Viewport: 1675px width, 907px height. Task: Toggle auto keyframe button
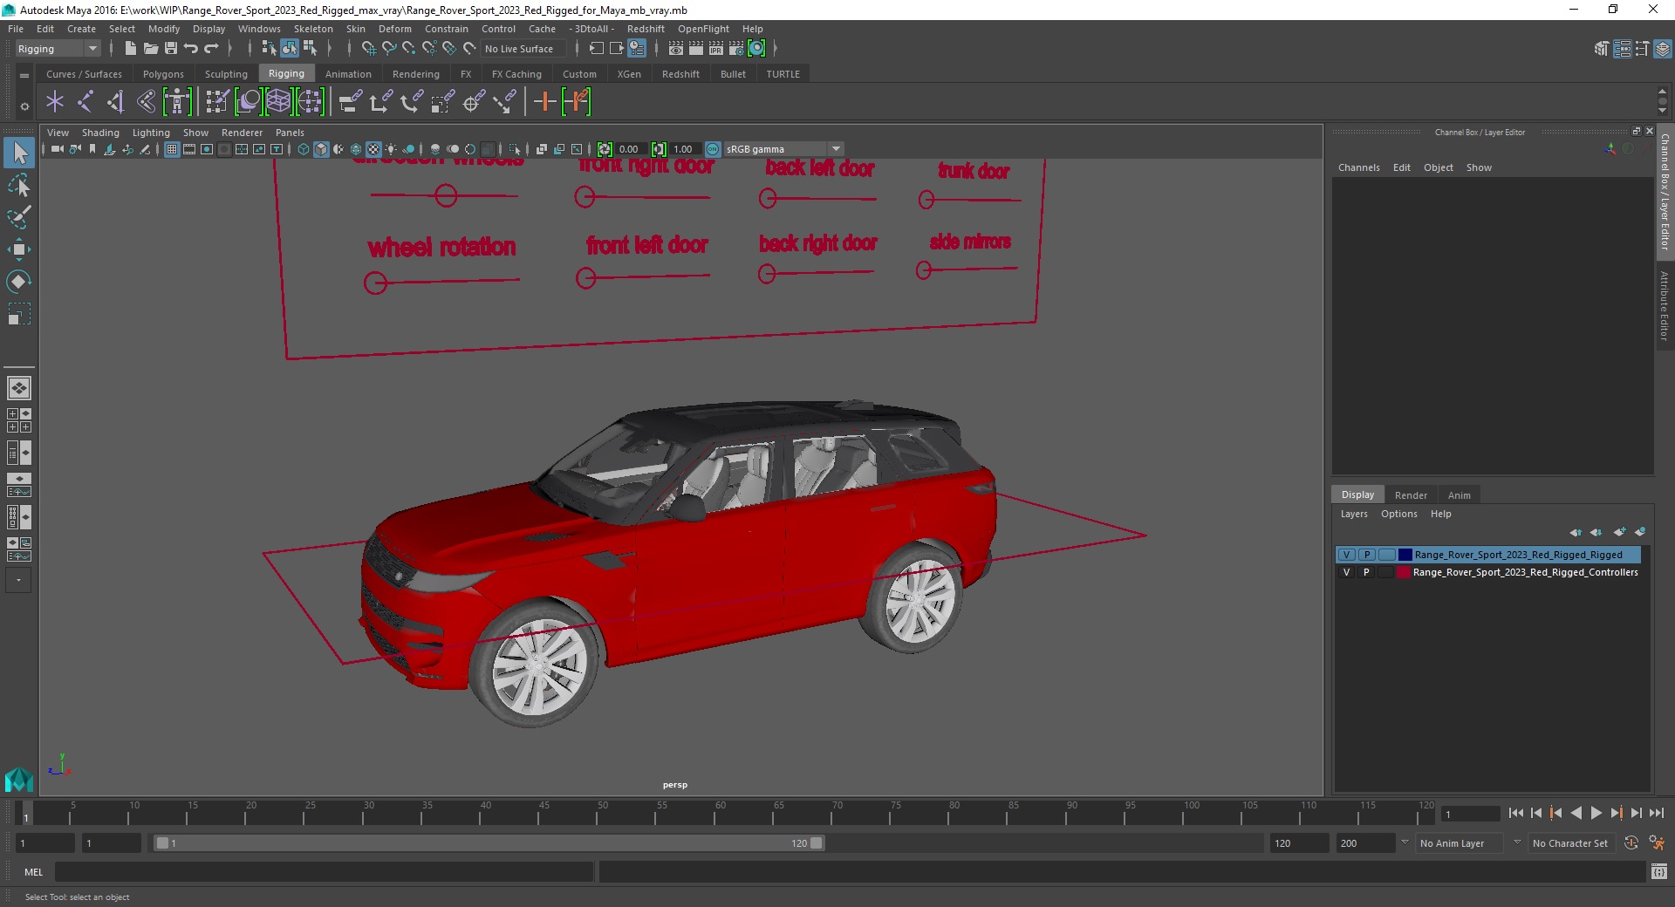(x=1631, y=843)
